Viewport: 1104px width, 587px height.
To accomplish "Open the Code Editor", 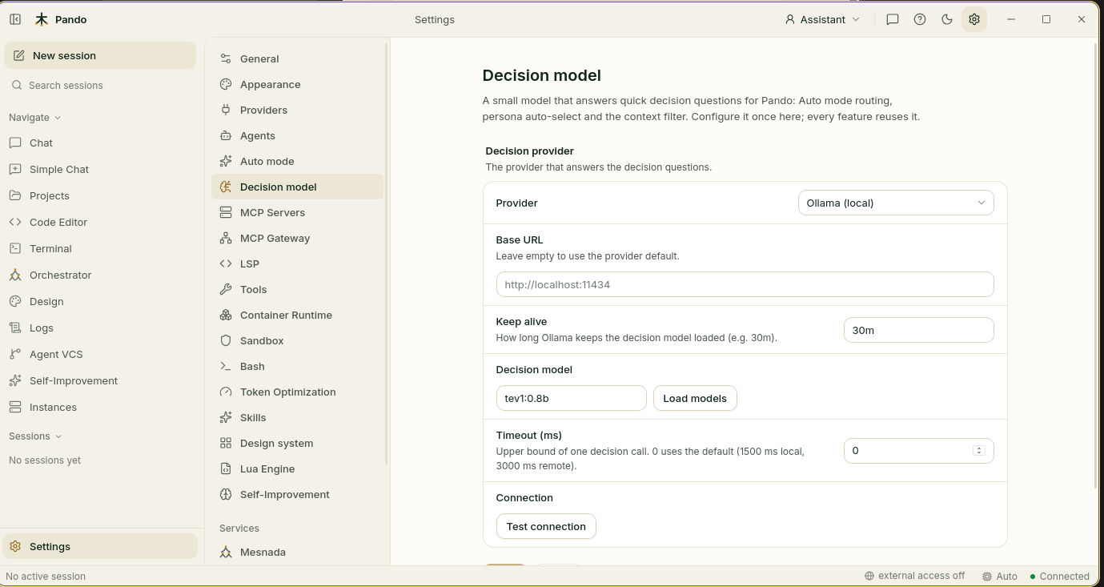I will pyautogui.click(x=100, y=222).
